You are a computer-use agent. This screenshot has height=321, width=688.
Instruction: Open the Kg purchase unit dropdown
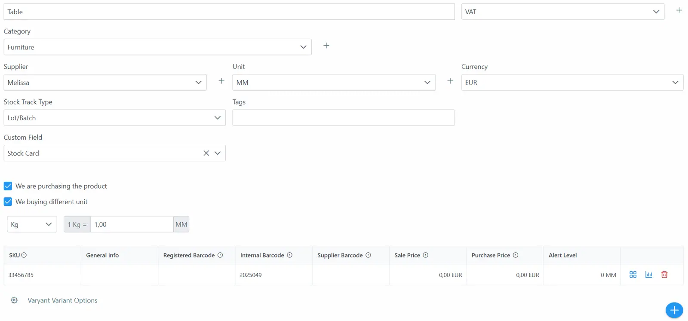32,224
